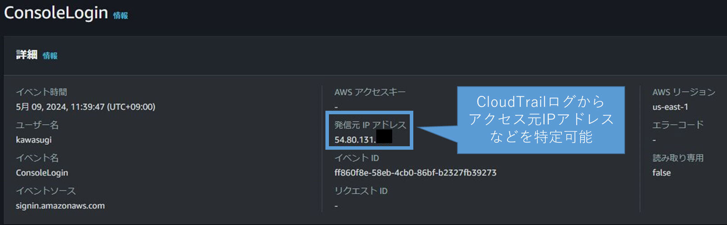Select the username value kawasugi

point(34,140)
